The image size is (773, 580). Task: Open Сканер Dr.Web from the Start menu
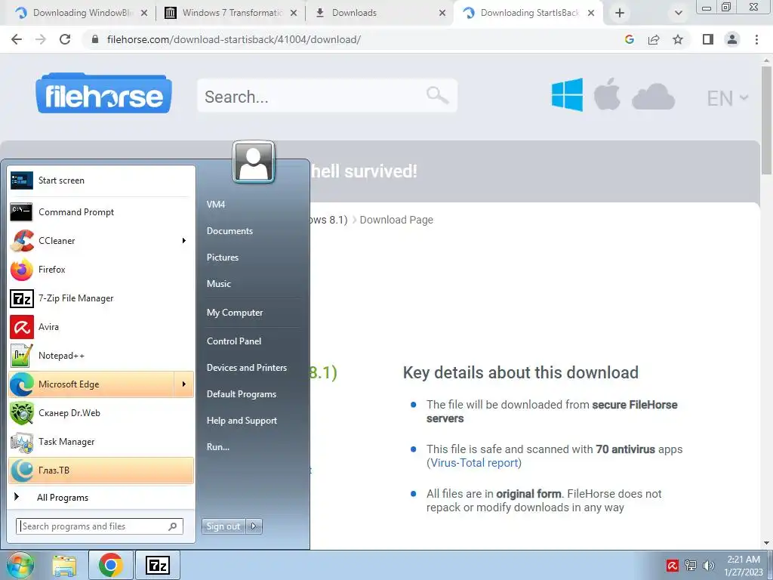[101, 413]
